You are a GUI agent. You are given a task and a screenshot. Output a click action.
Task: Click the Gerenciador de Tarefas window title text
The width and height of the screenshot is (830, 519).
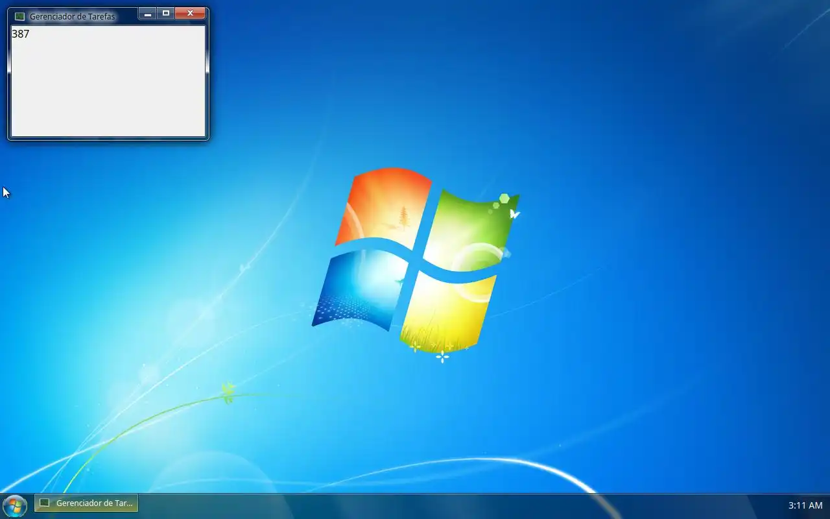[x=72, y=16]
